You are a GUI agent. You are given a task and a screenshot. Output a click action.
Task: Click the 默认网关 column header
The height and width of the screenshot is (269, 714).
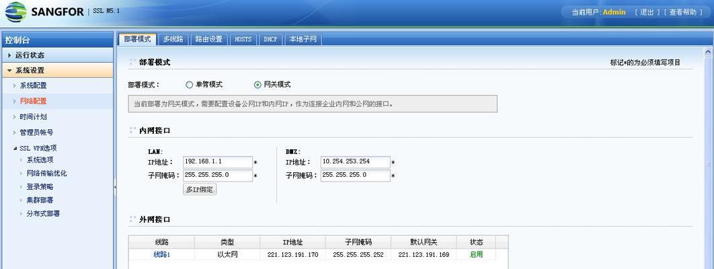click(424, 242)
